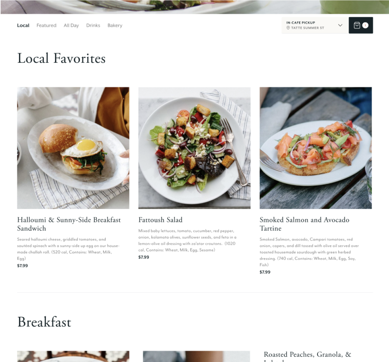Image resolution: width=389 pixels, height=362 pixels.
Task: Open the Halloumi & Sunny-Side Breakfast Sandwich photo
Action: 73,148
